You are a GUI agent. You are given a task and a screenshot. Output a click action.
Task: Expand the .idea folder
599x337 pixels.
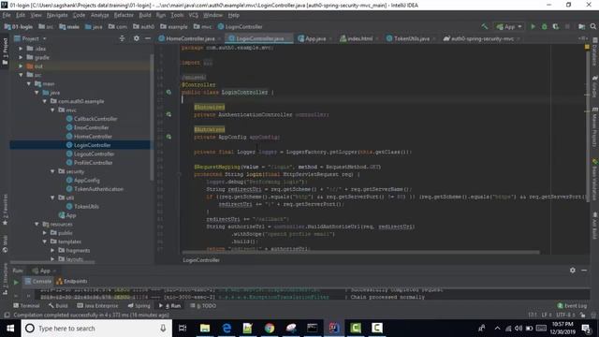pos(21,49)
